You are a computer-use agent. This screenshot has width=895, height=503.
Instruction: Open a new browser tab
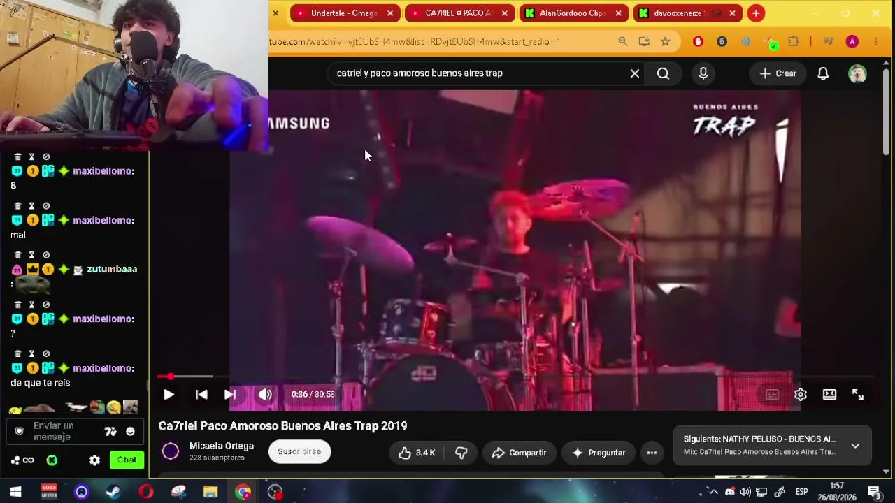click(756, 13)
